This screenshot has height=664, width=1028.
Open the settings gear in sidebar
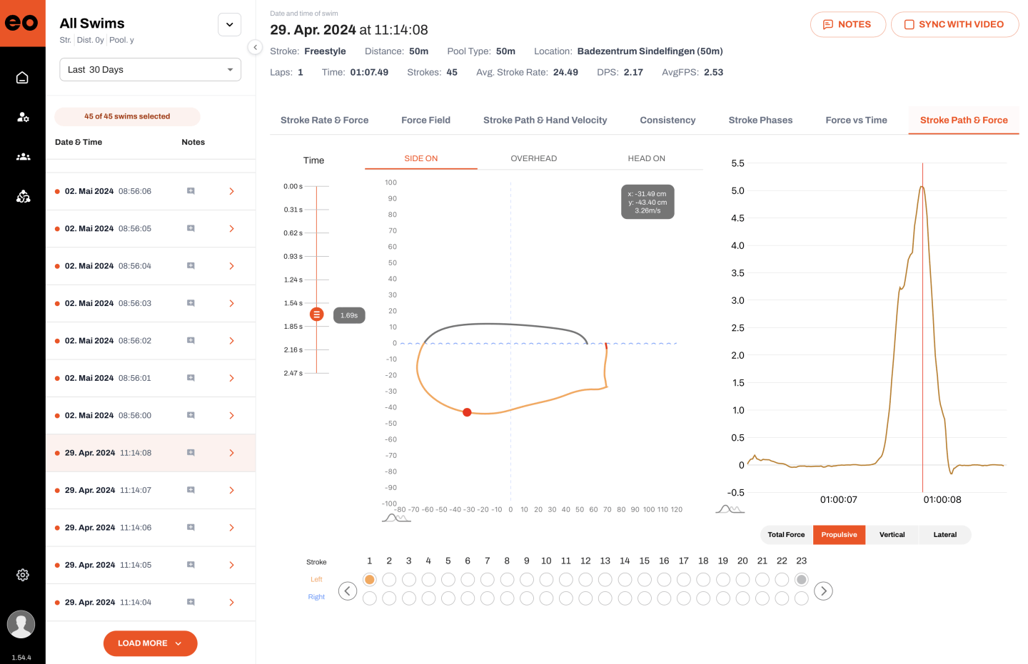pos(23,575)
